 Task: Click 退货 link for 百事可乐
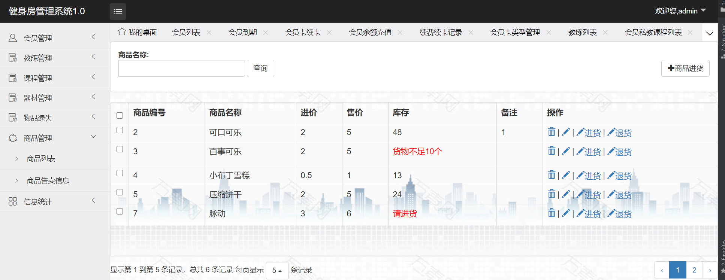click(x=620, y=152)
